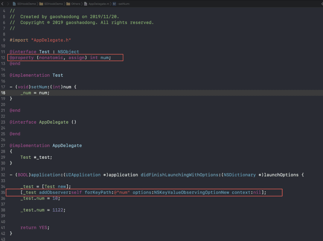
Task: Click the M method icon beside -setNum:
Action: (x=114, y=4)
